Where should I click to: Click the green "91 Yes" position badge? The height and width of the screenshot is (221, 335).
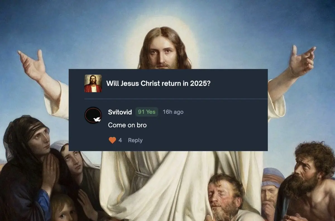coord(147,112)
